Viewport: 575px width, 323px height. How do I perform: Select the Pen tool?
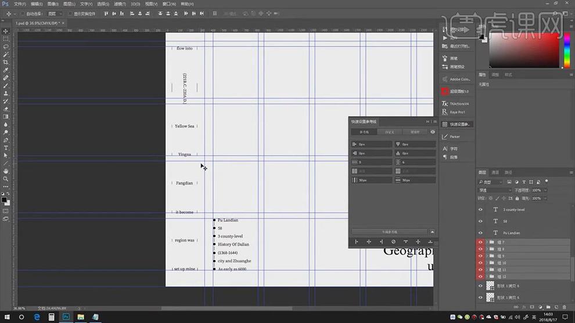click(x=5, y=140)
